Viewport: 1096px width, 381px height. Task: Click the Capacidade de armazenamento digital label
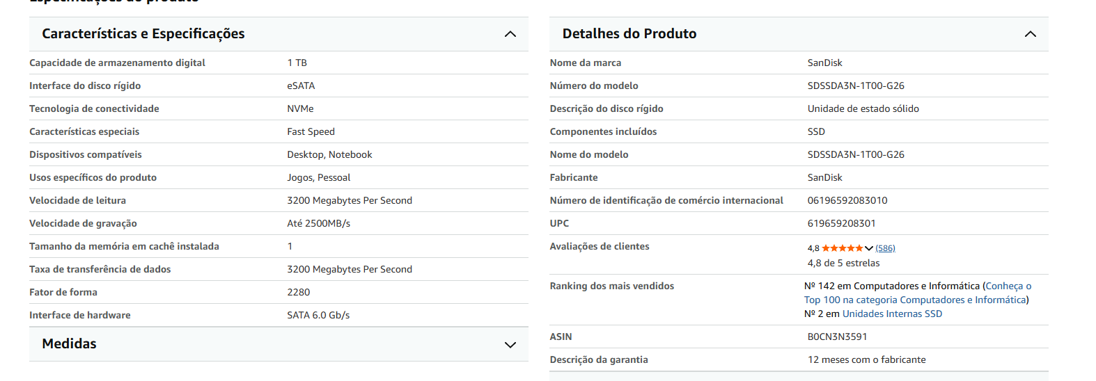tap(117, 63)
